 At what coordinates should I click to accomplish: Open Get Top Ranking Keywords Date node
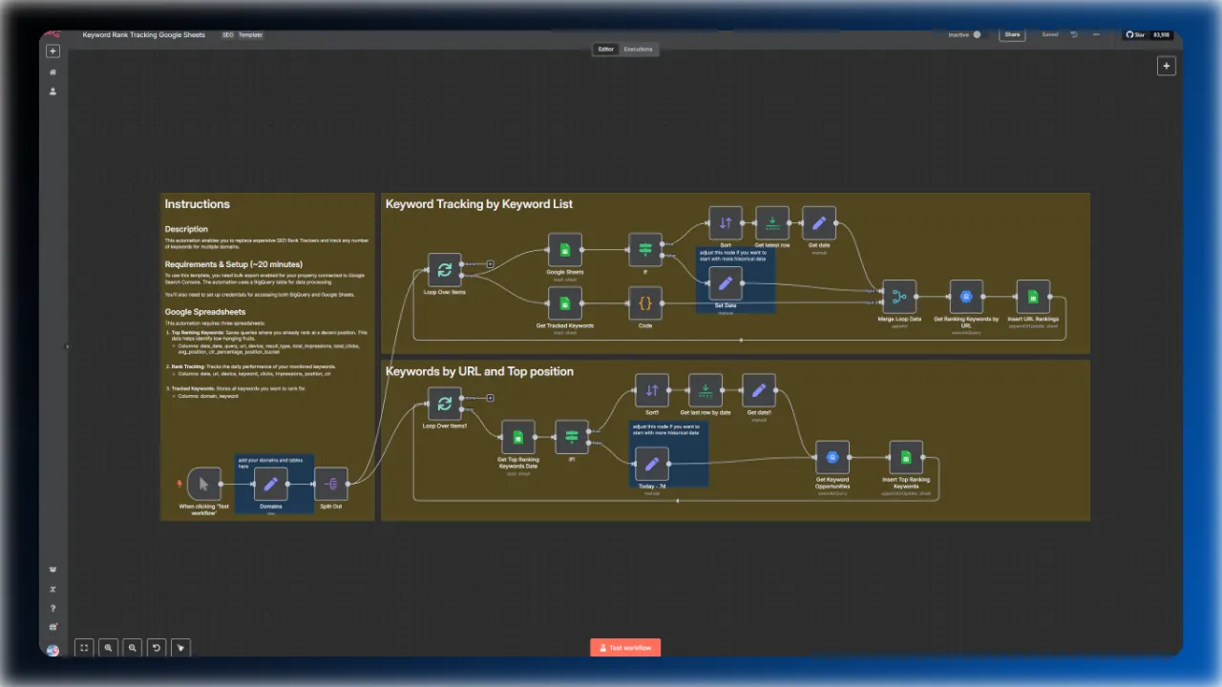click(518, 437)
